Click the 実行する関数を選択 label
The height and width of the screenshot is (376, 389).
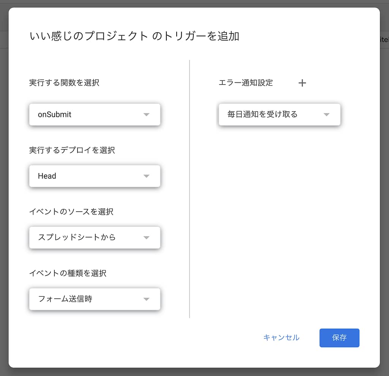[x=64, y=83]
